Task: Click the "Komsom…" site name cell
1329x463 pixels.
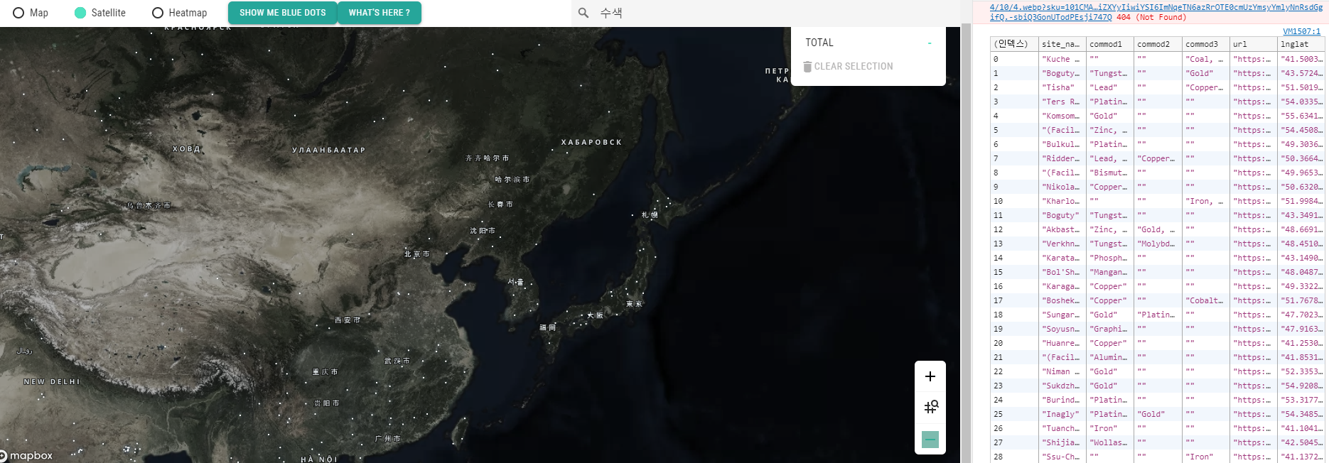Action: pos(1062,116)
